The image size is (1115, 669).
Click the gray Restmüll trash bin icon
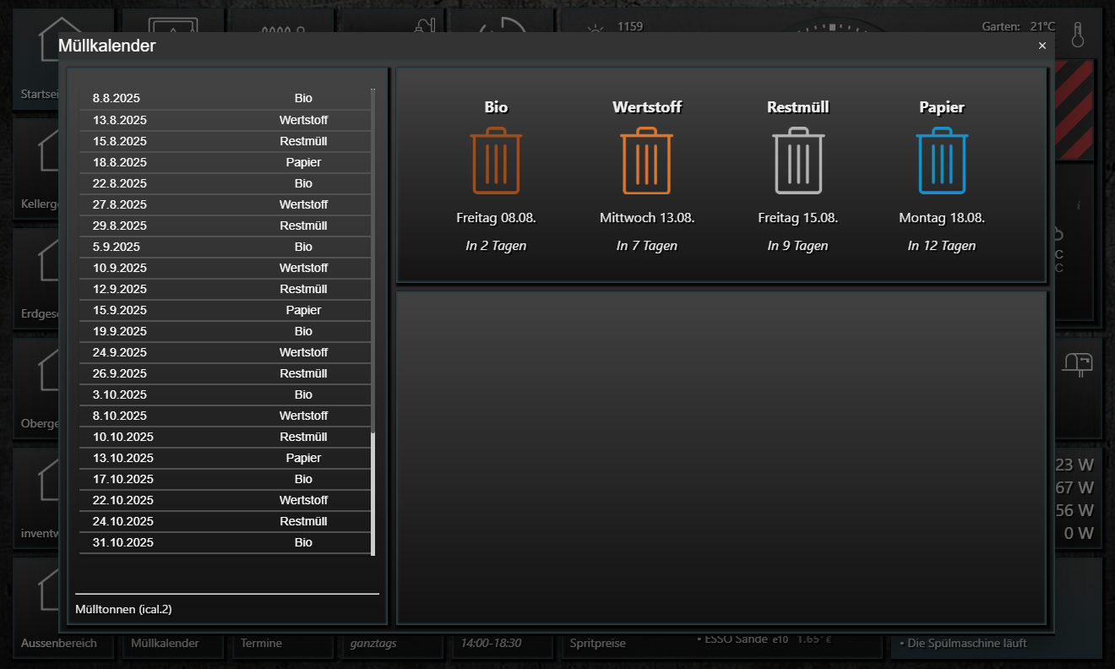pyautogui.click(x=798, y=160)
